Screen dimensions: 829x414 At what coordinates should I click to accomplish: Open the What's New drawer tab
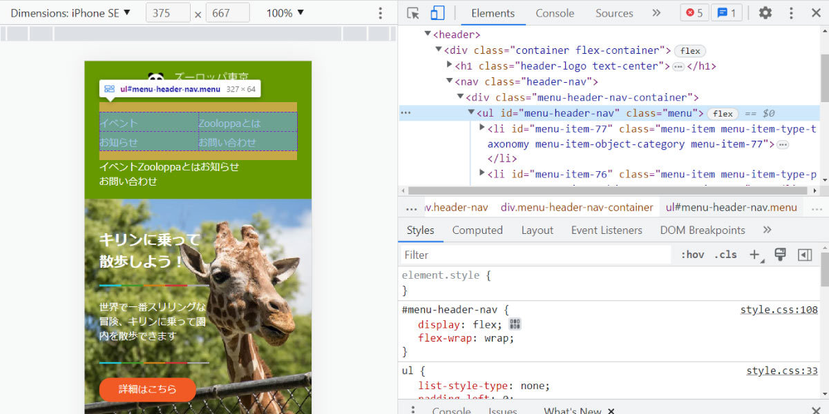[x=572, y=411]
